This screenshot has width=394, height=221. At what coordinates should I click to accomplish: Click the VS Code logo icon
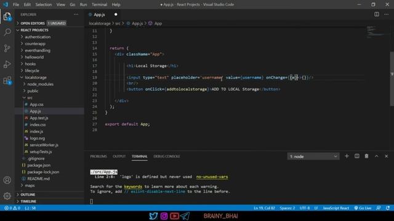pyautogui.click(x=6, y=4)
